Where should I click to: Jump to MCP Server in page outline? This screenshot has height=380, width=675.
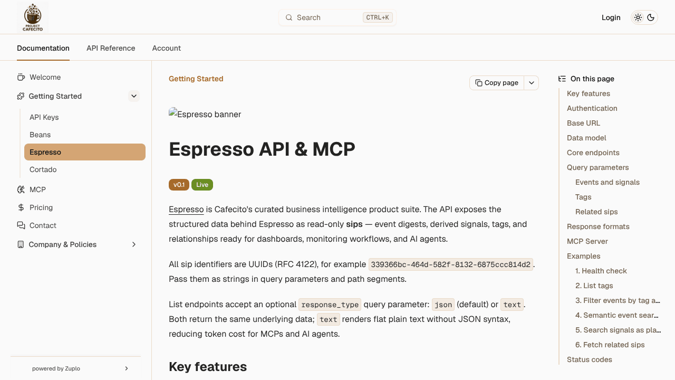point(587,241)
